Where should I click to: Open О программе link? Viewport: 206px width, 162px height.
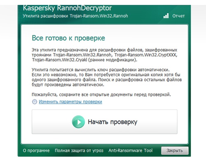[36, 150]
